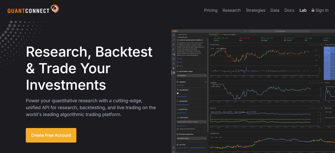Screen dimensions: 335x153
Task: Click the qc (Workspace) search bar
Action: point(280,31)
